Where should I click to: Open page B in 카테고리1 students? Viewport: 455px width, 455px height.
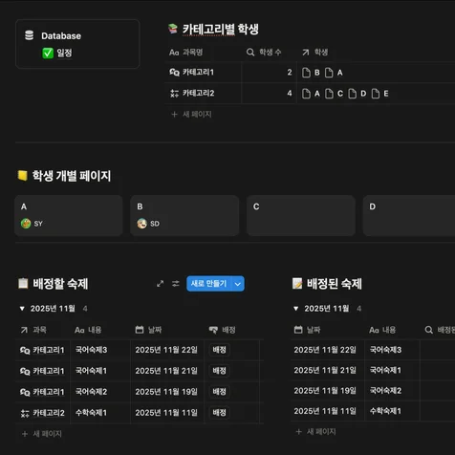311,73
